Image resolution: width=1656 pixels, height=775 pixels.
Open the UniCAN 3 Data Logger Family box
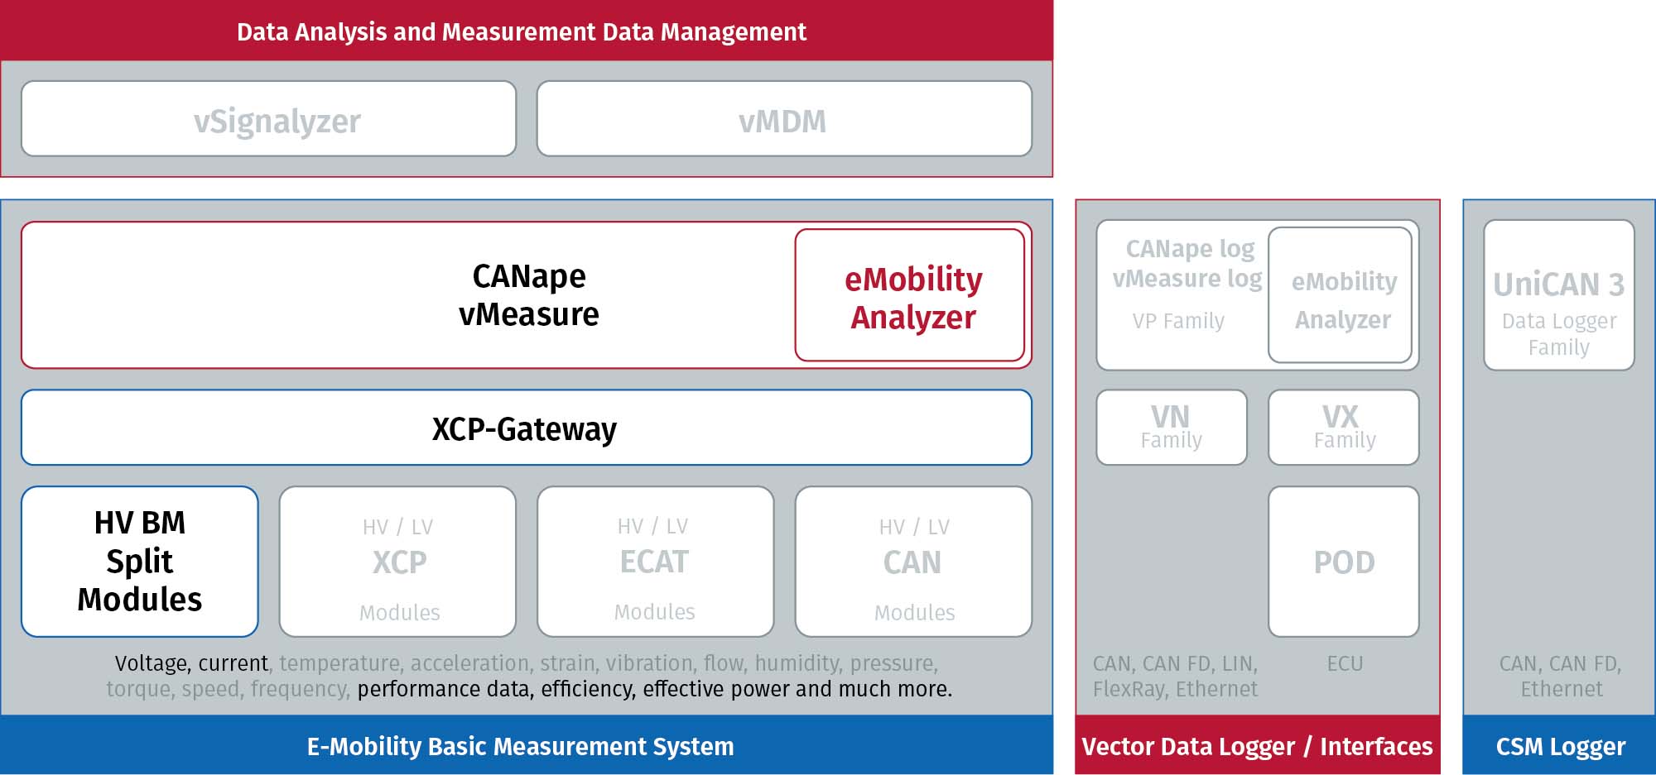tap(1558, 295)
